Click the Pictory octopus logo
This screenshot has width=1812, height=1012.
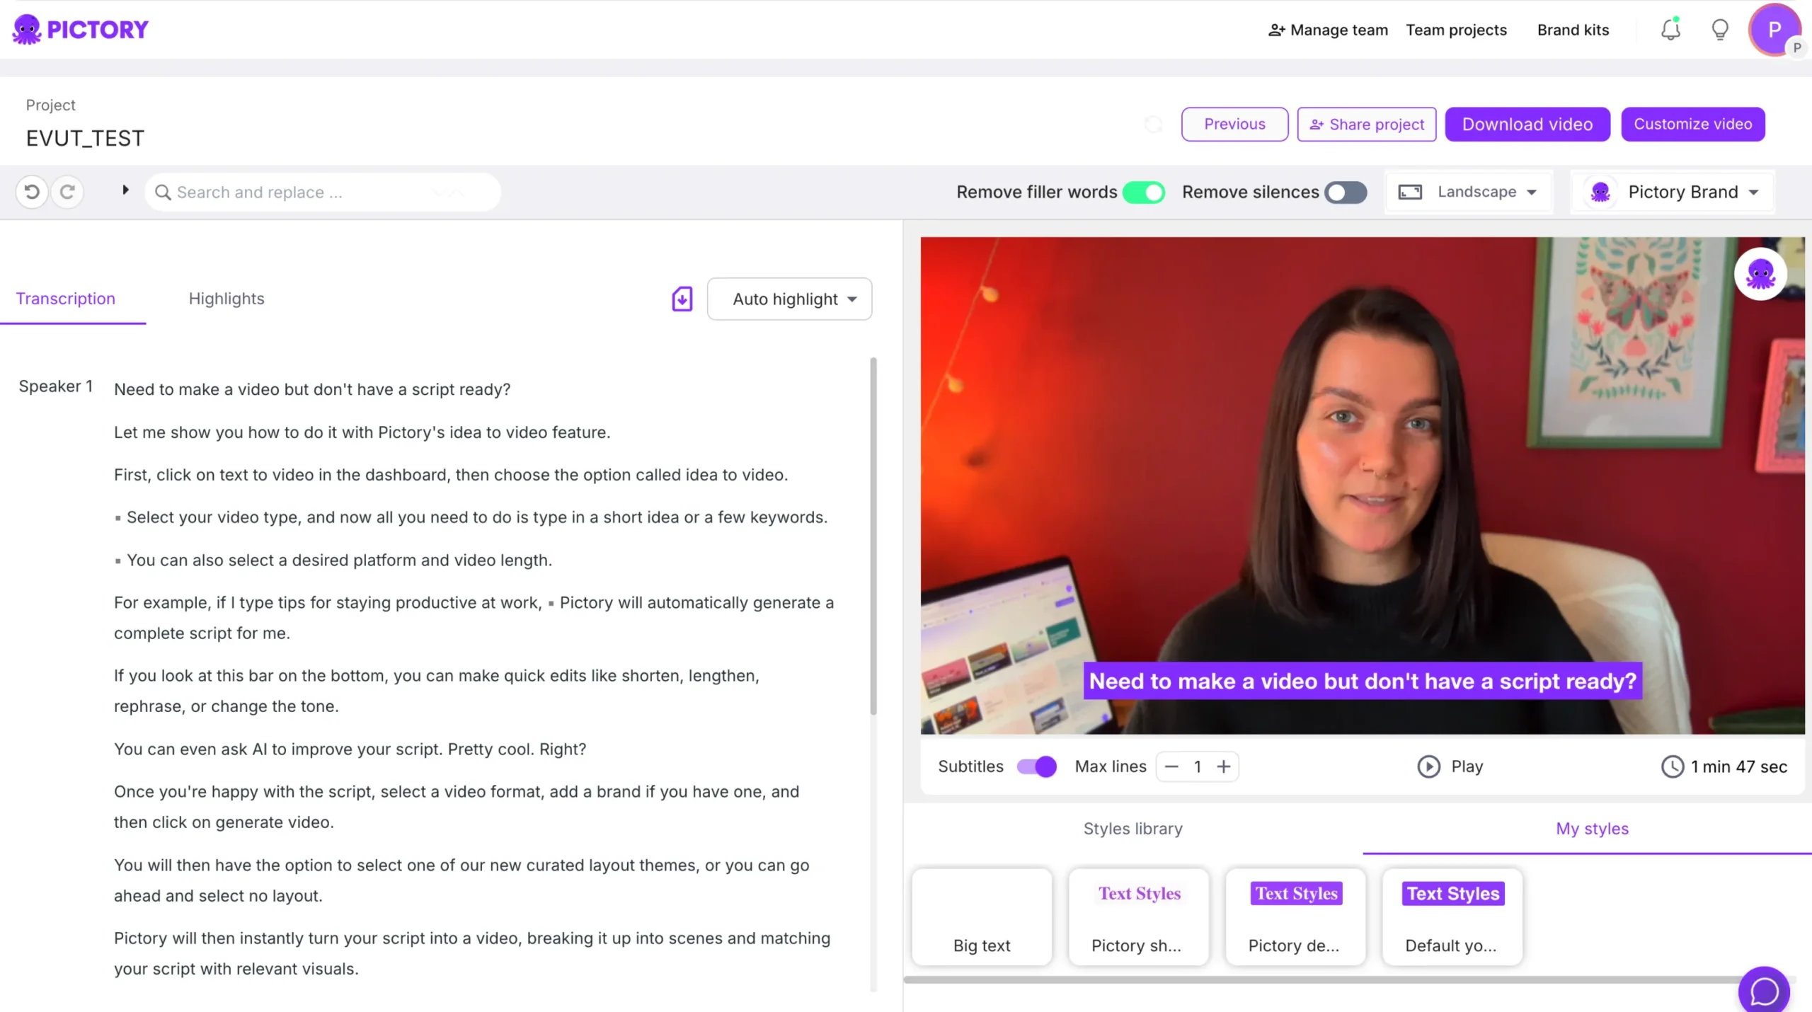tap(28, 29)
